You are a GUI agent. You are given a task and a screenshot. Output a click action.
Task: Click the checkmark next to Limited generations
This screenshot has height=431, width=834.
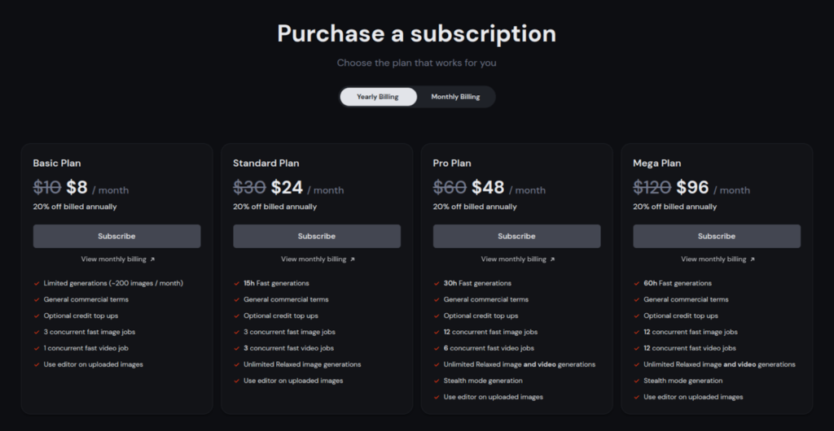coord(37,283)
